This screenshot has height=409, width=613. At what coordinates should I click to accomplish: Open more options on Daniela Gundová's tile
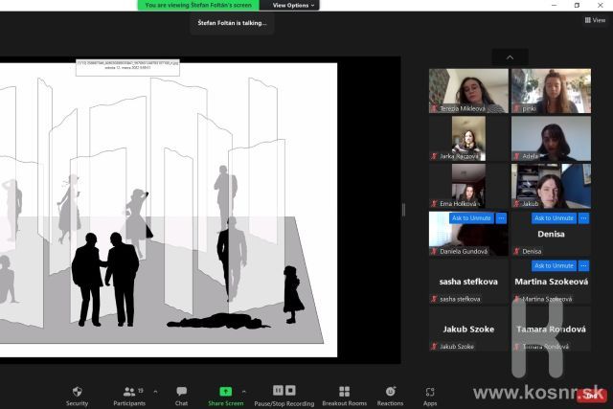click(502, 218)
